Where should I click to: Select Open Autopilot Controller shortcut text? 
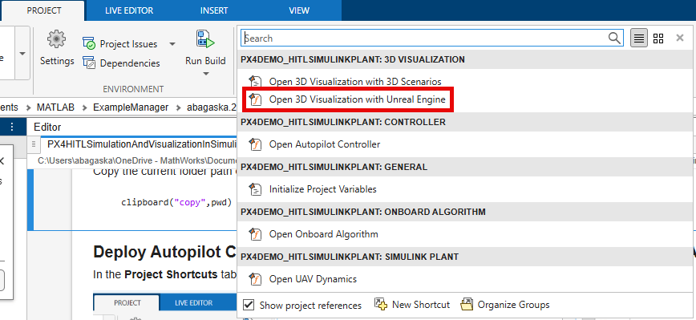[x=325, y=144]
